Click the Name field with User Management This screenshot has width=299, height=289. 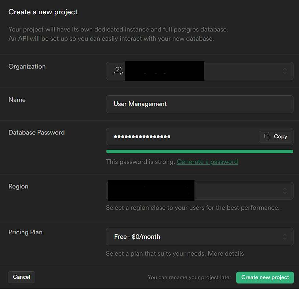pos(200,104)
